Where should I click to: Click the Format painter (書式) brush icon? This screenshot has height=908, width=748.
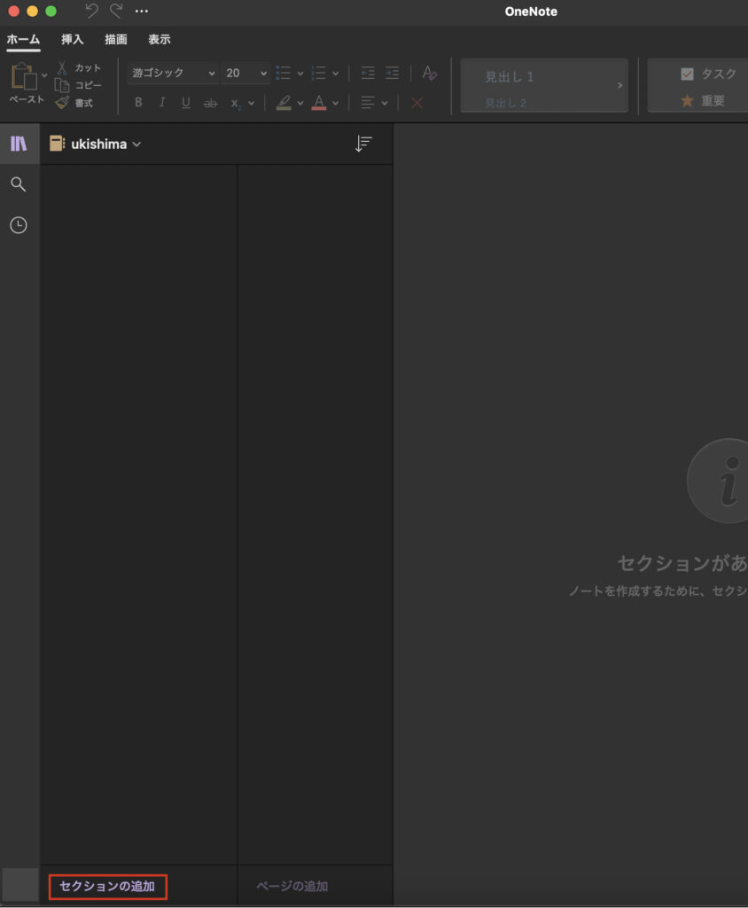click(62, 103)
